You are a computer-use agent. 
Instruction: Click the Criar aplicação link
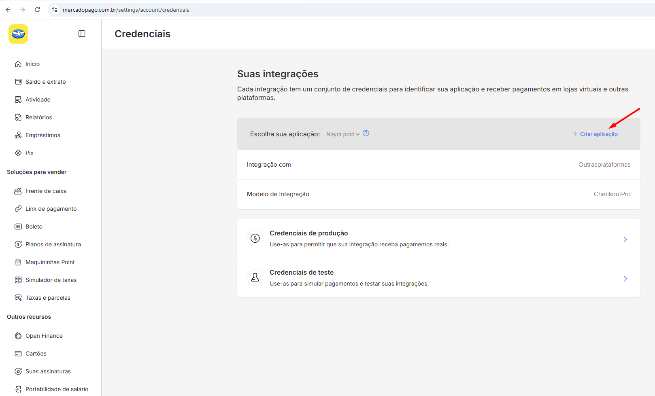pos(595,134)
